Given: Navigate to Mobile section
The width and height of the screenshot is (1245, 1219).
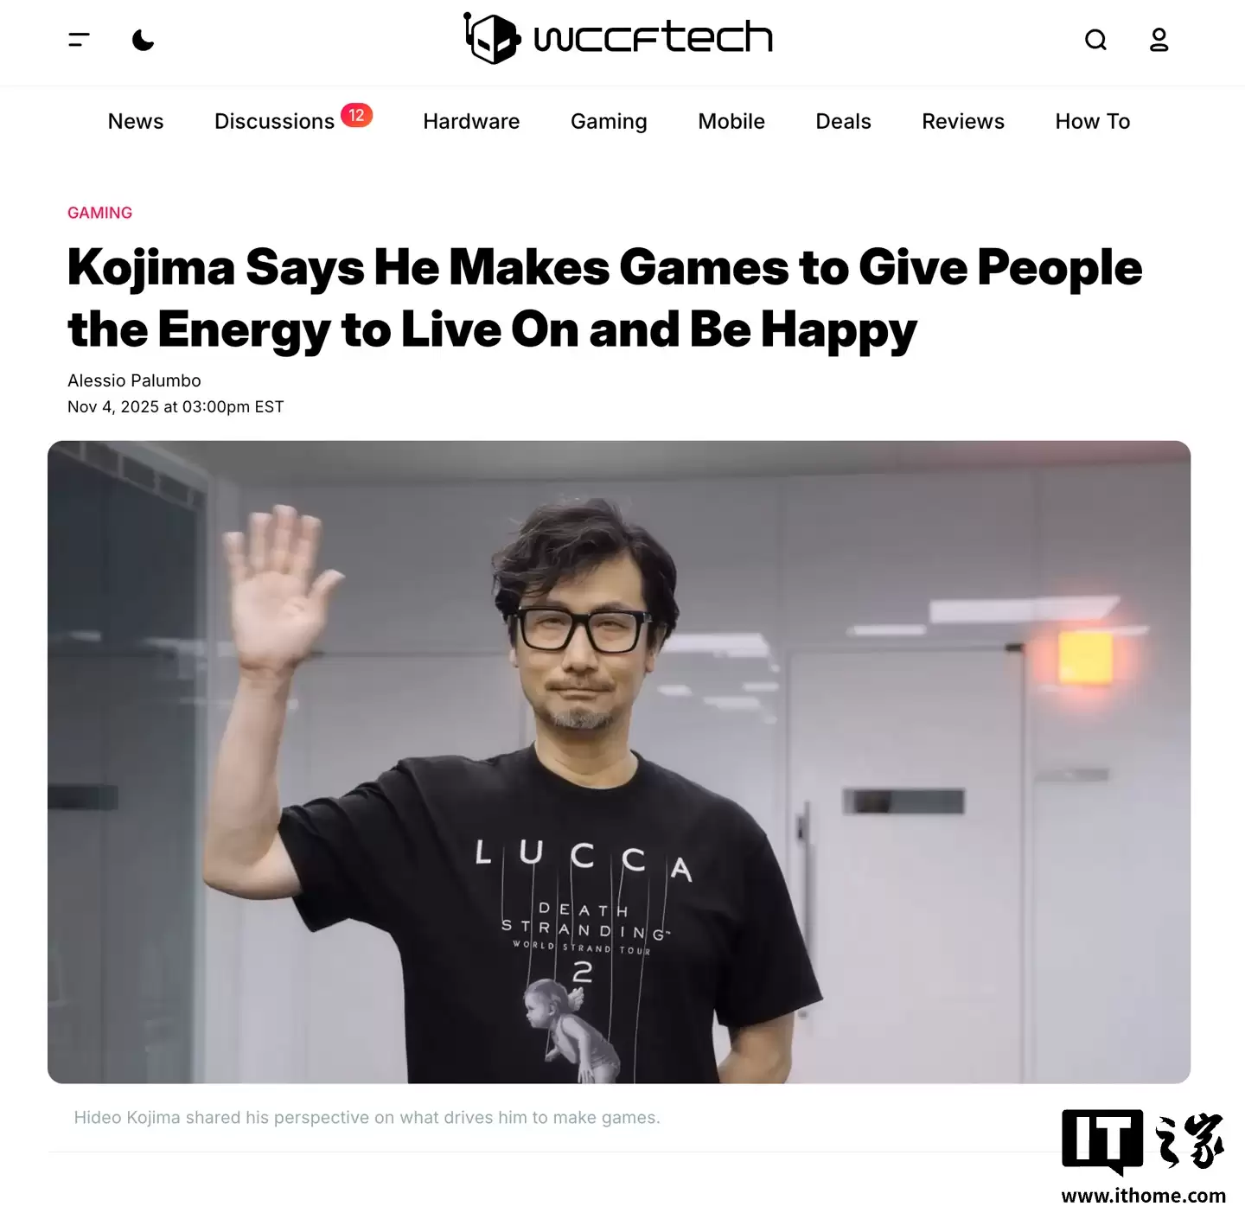Looking at the screenshot, I should [x=731, y=121].
